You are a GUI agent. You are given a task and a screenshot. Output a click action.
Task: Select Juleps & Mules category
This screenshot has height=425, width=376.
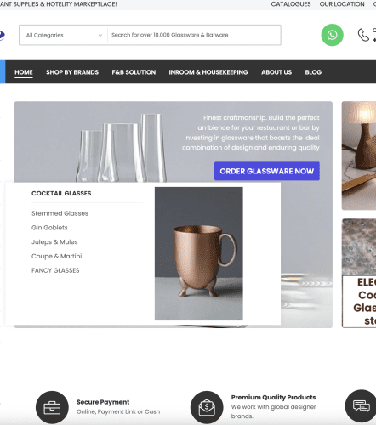pyautogui.click(x=54, y=241)
